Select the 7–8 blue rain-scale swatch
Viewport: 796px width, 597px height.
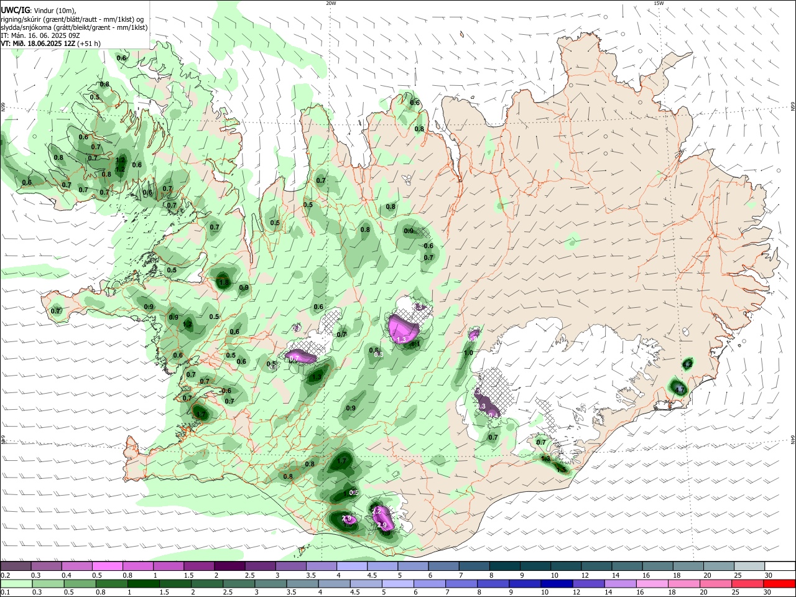[x=461, y=583]
